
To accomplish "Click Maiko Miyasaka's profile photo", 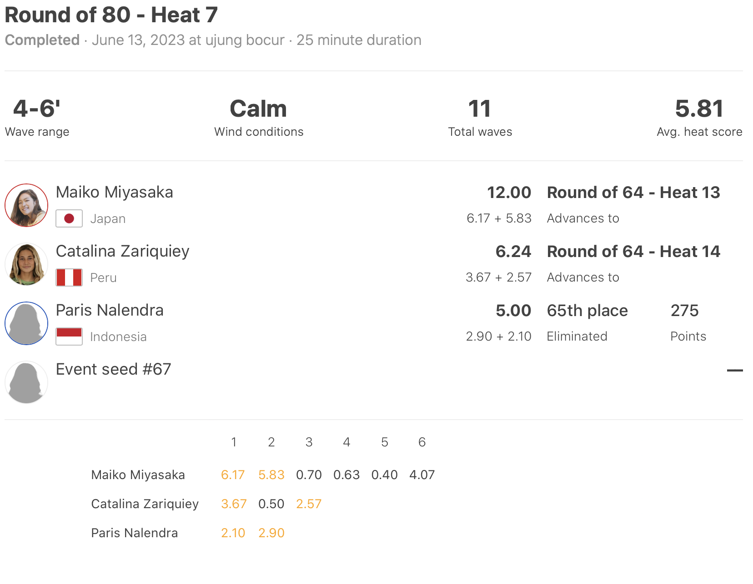I will coord(26,205).
